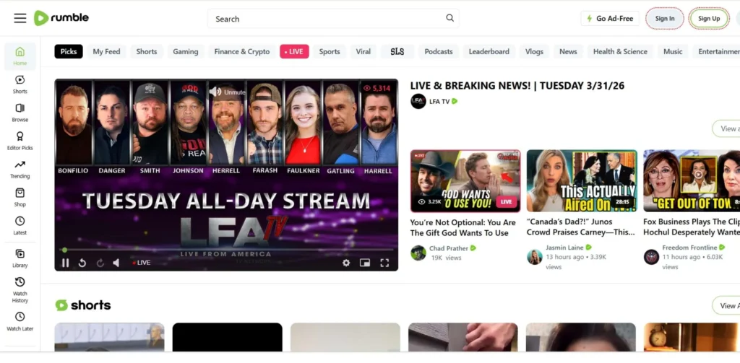Click the Sign Up button
The height and width of the screenshot is (363, 740).
pyautogui.click(x=709, y=18)
